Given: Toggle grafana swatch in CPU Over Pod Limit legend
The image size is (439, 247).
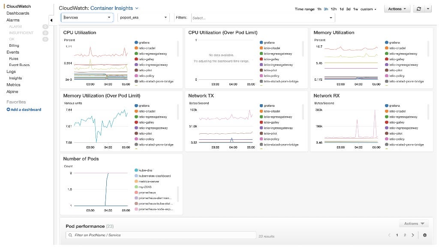Looking at the screenshot, I should pyautogui.click(x=261, y=42).
